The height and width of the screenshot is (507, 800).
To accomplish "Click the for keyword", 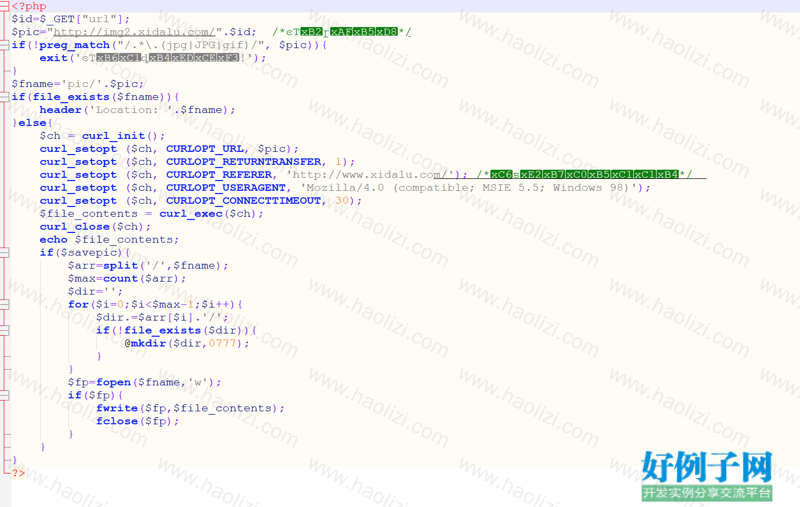I will click(78, 304).
